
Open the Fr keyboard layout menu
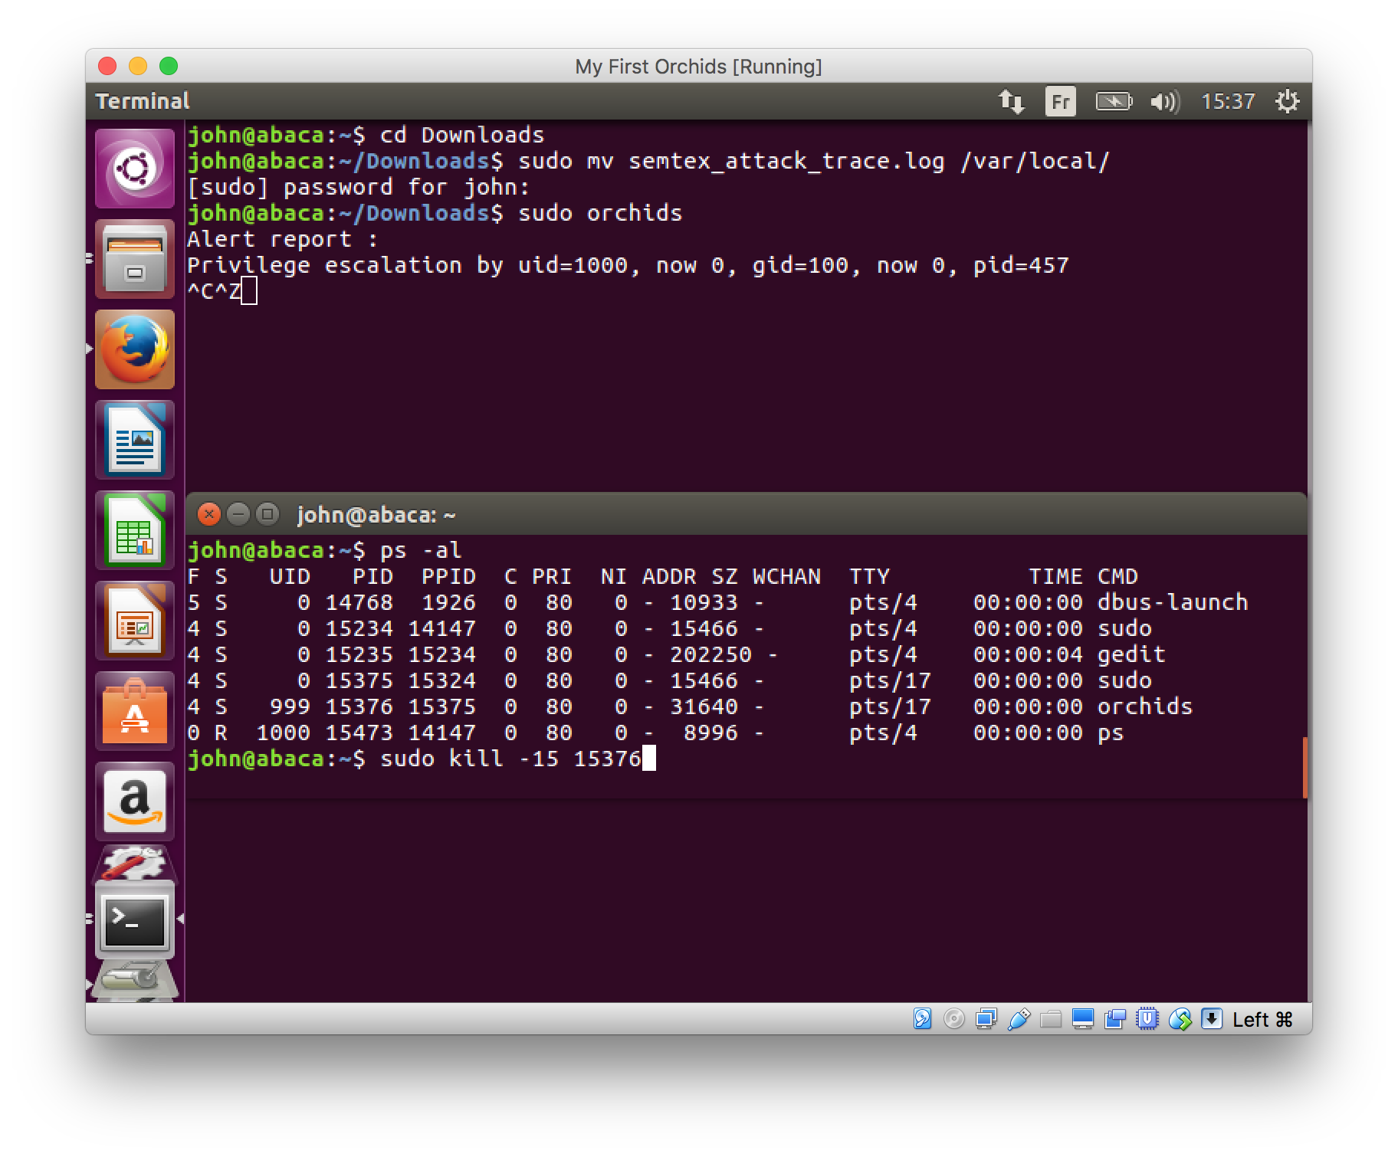pyautogui.click(x=1060, y=101)
